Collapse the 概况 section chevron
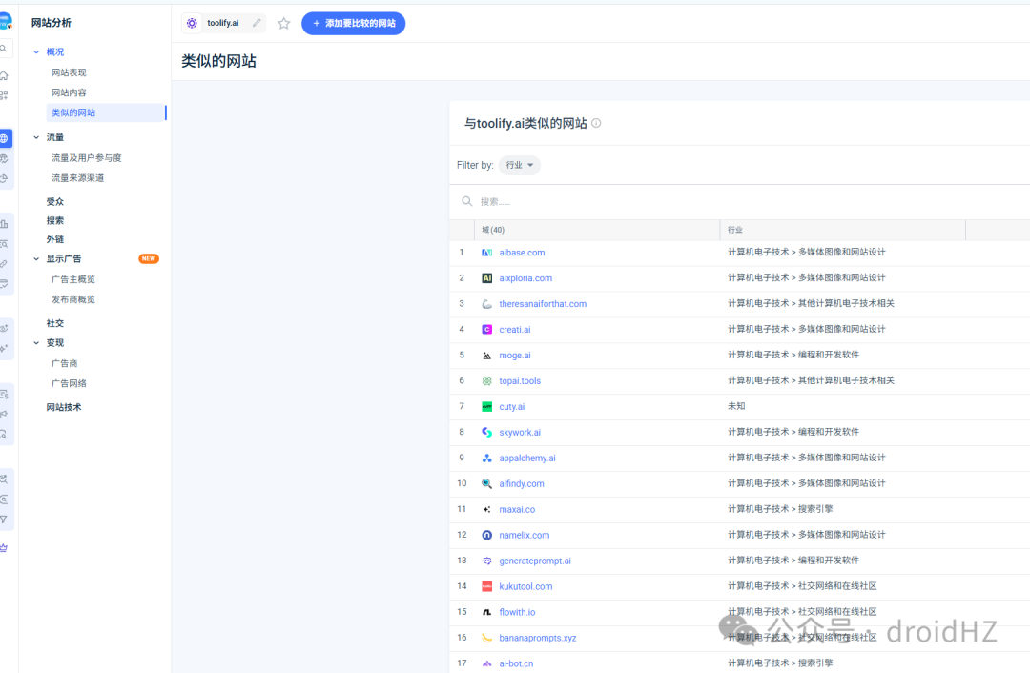The height and width of the screenshot is (673, 1030). pos(37,51)
